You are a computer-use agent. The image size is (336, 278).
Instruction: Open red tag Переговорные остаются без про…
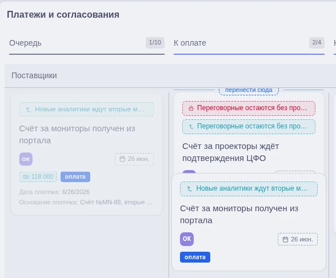pos(249,108)
